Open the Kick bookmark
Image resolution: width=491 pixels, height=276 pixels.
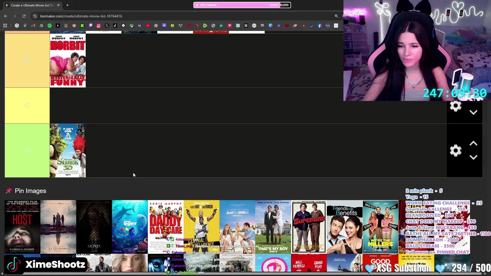82,26
